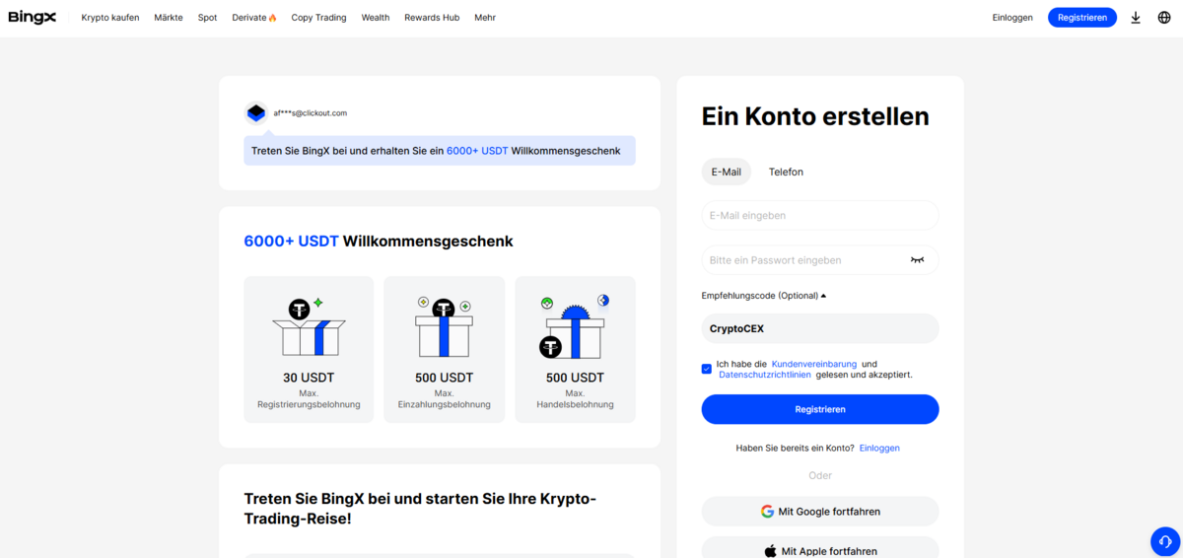The image size is (1183, 558).
Task: Open Copy Trading in the navigation
Action: (318, 18)
